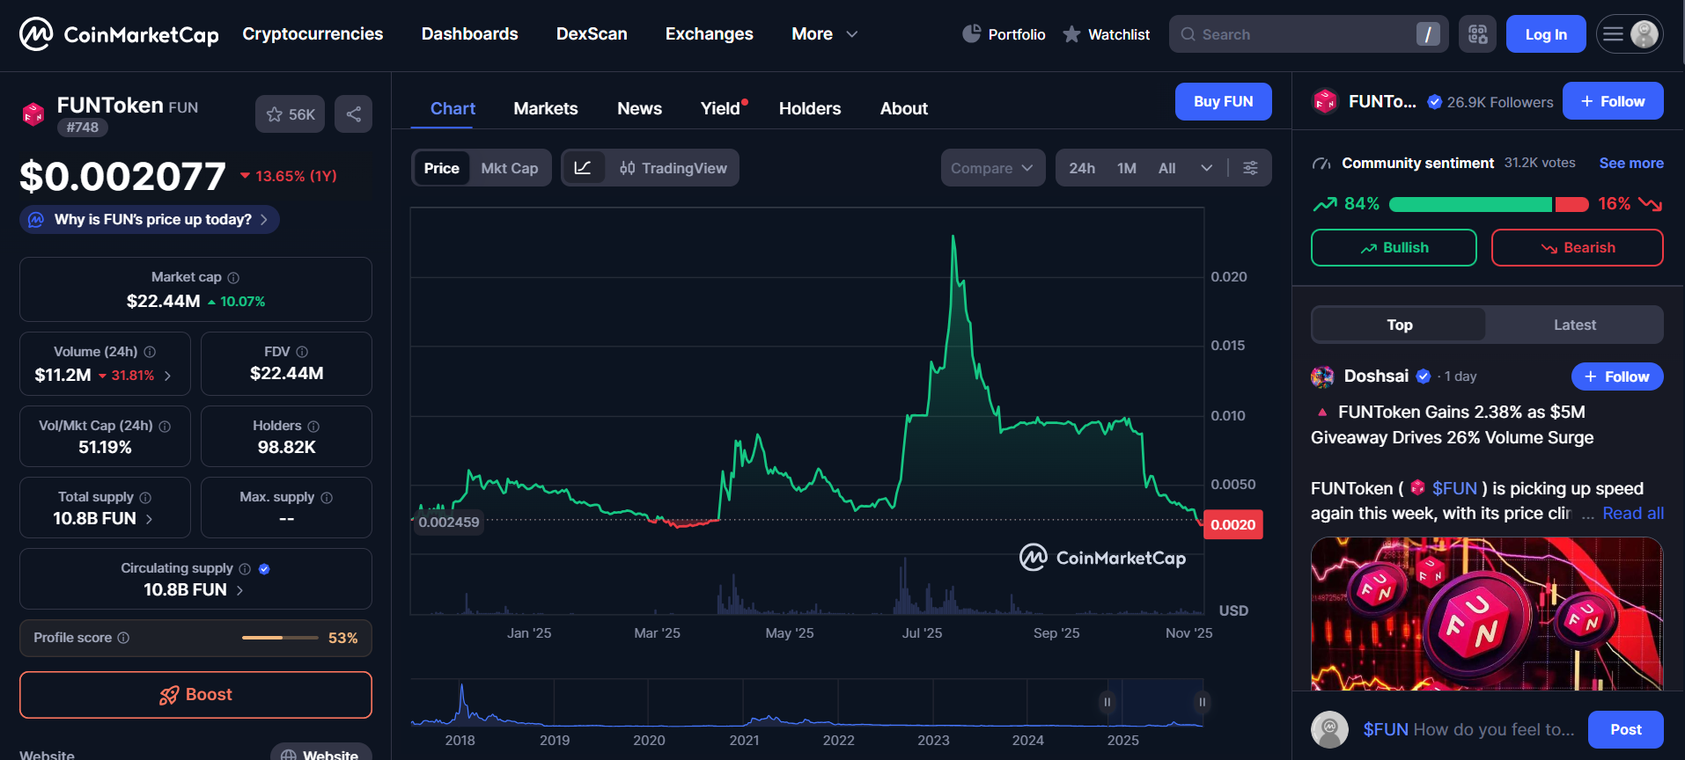Expand Total supply details chevron
The width and height of the screenshot is (1685, 760).
tap(149, 519)
